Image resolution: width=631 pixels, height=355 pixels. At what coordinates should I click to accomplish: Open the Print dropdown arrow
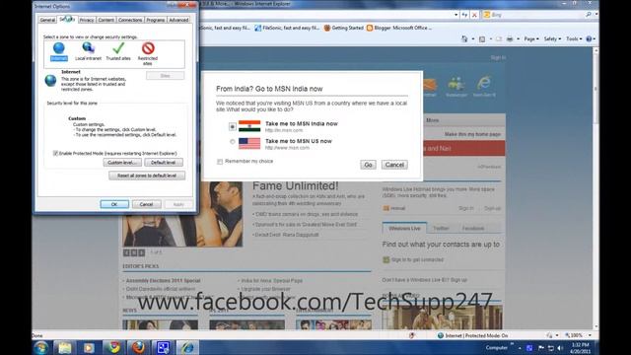pos(518,39)
